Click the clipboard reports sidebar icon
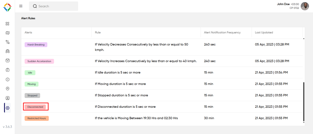The height and width of the screenshot is (134, 313). click(x=8, y=70)
